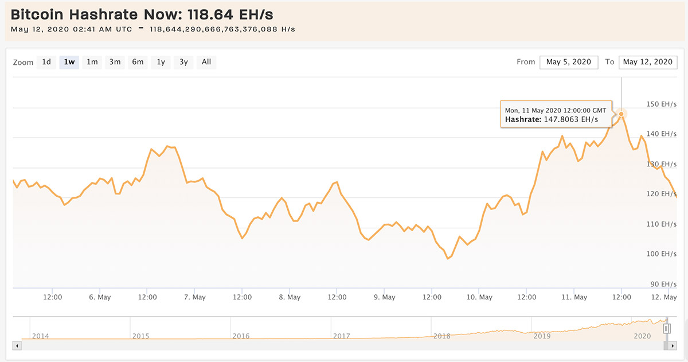Select the 1m zoom range
The height and width of the screenshot is (362, 688).
click(x=92, y=62)
